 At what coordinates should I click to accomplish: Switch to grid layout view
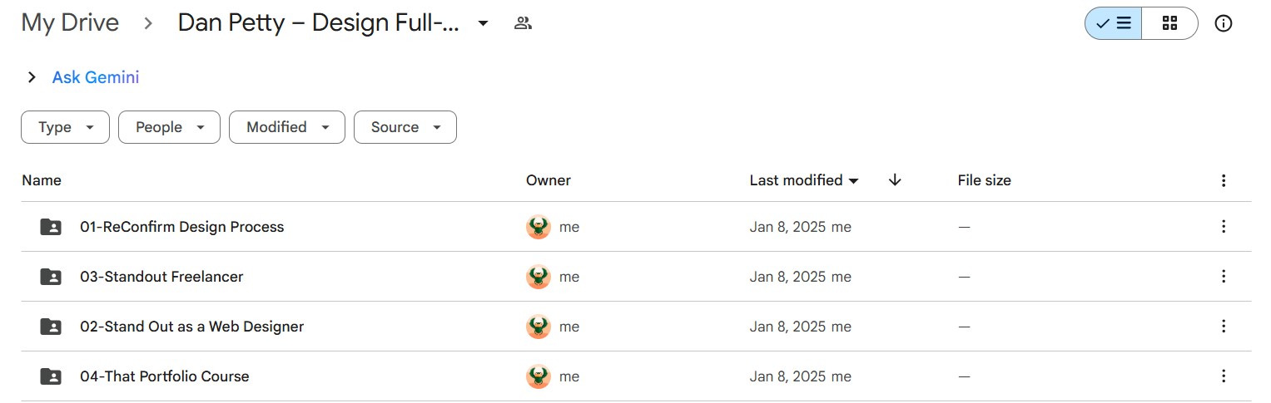(1169, 23)
